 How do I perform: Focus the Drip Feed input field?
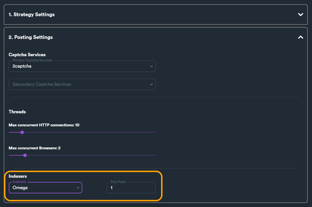click(131, 188)
